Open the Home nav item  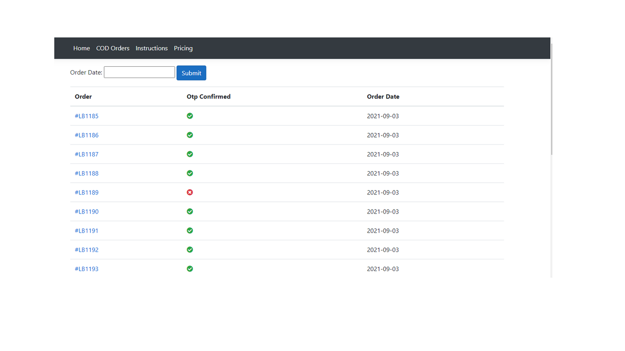click(82, 48)
